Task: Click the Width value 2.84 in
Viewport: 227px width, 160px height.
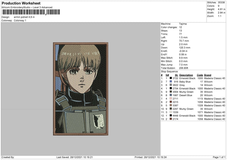Action: point(221,13)
